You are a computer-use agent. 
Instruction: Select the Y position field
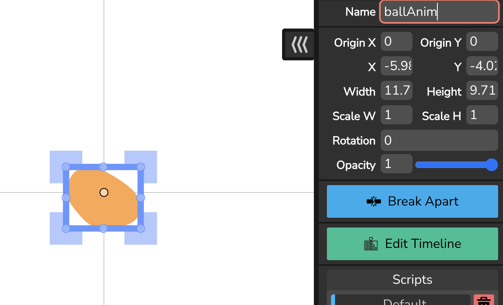482,66
